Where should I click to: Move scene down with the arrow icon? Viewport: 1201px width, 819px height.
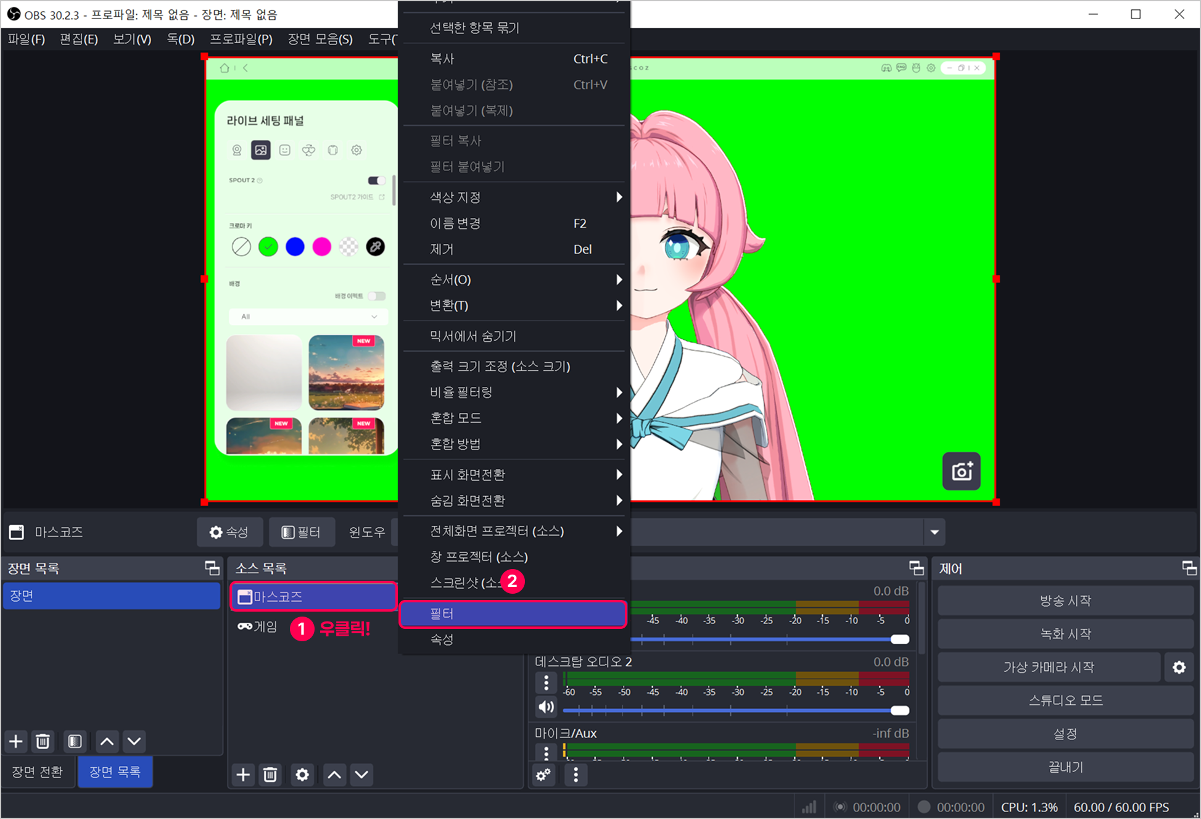[x=134, y=741]
